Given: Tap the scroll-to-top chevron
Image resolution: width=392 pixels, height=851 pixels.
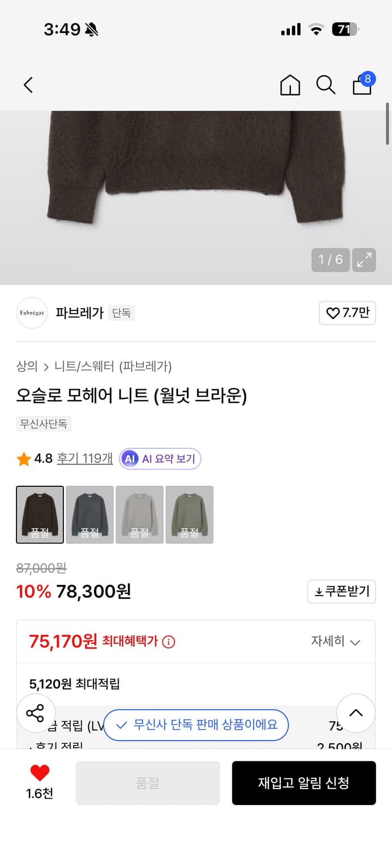Looking at the screenshot, I should pos(356,713).
